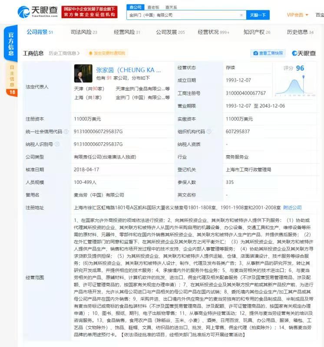Open legal representative's portrait photo
The image size is (324, 347).
click(83, 73)
